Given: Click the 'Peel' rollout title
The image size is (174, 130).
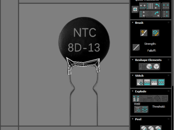Looking at the screenshot, I should 138,119.
